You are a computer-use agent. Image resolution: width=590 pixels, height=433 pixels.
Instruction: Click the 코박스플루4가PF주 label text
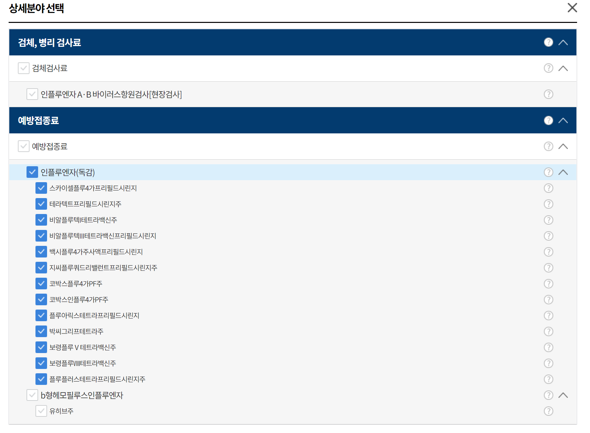pyautogui.click(x=76, y=284)
